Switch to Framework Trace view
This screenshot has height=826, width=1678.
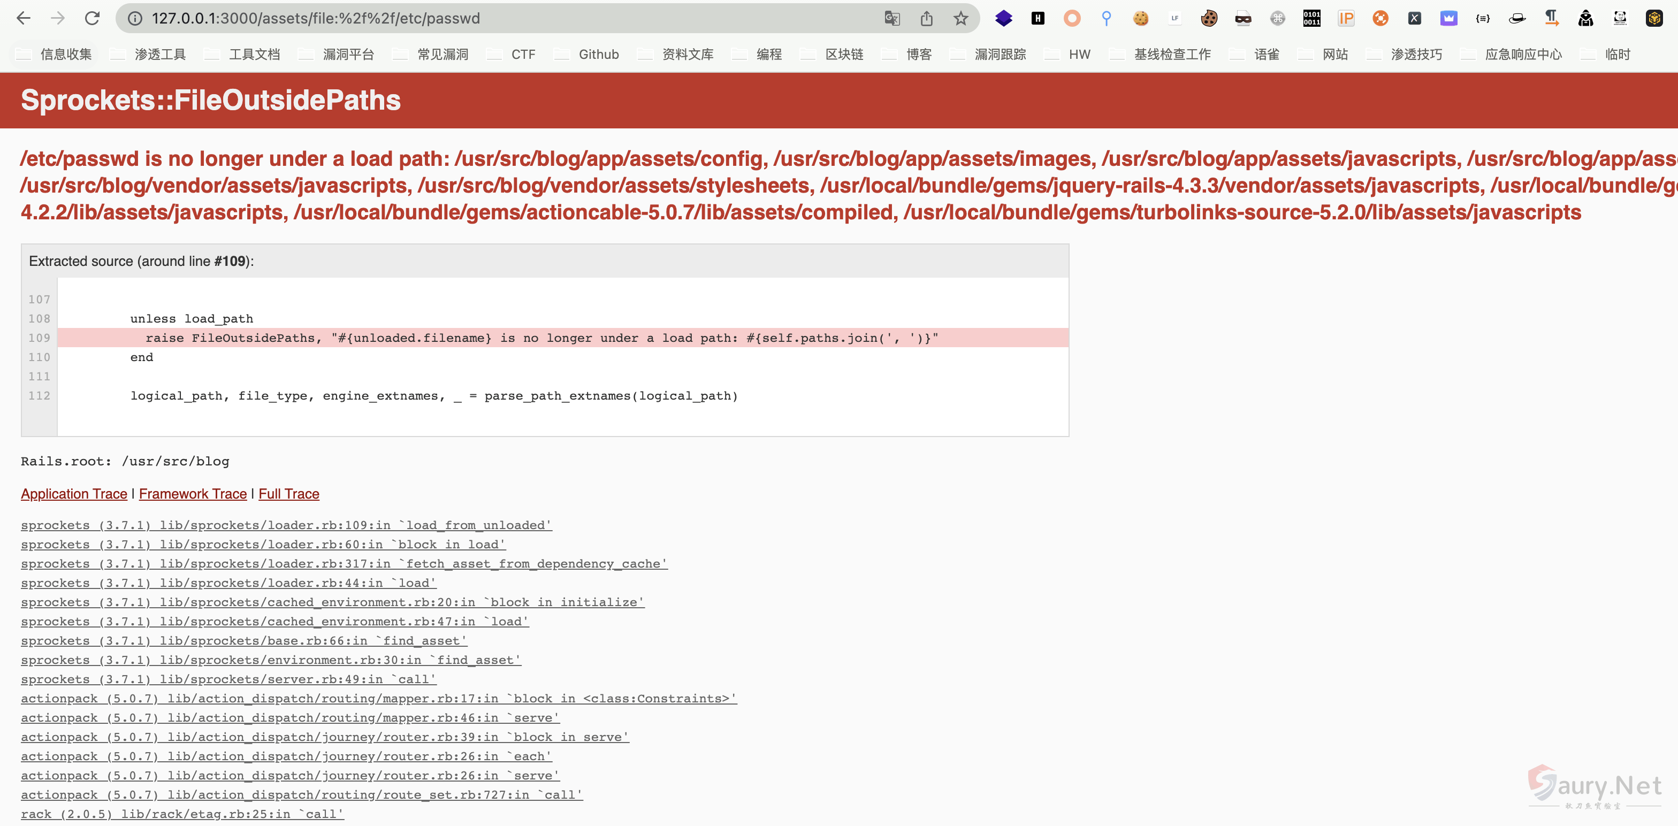point(193,494)
